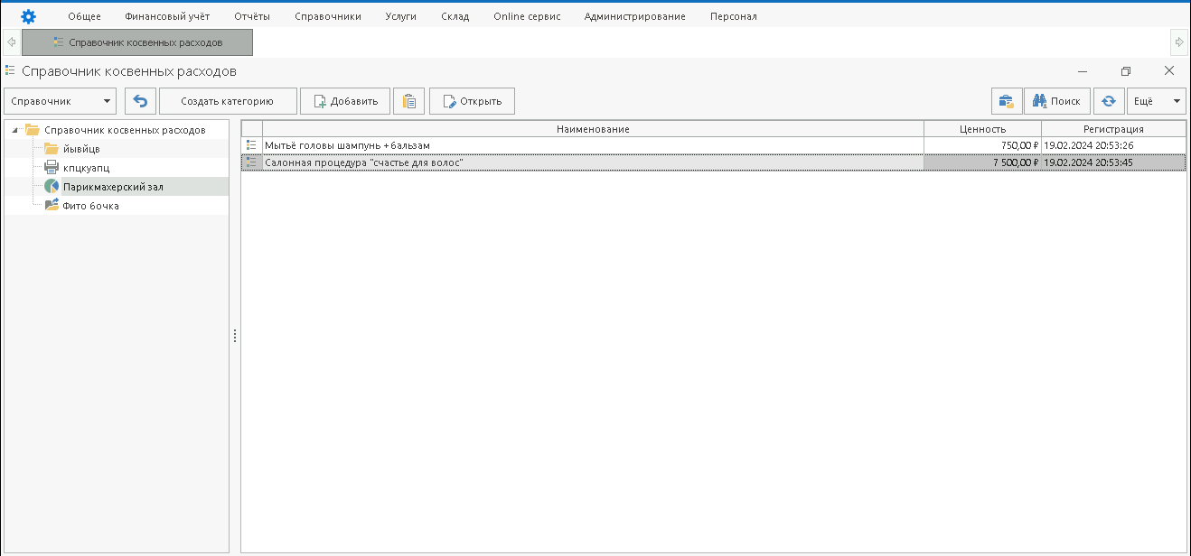Click the briefcase icon in toolbar
This screenshot has width=1191, height=556.
pyautogui.click(x=1006, y=101)
